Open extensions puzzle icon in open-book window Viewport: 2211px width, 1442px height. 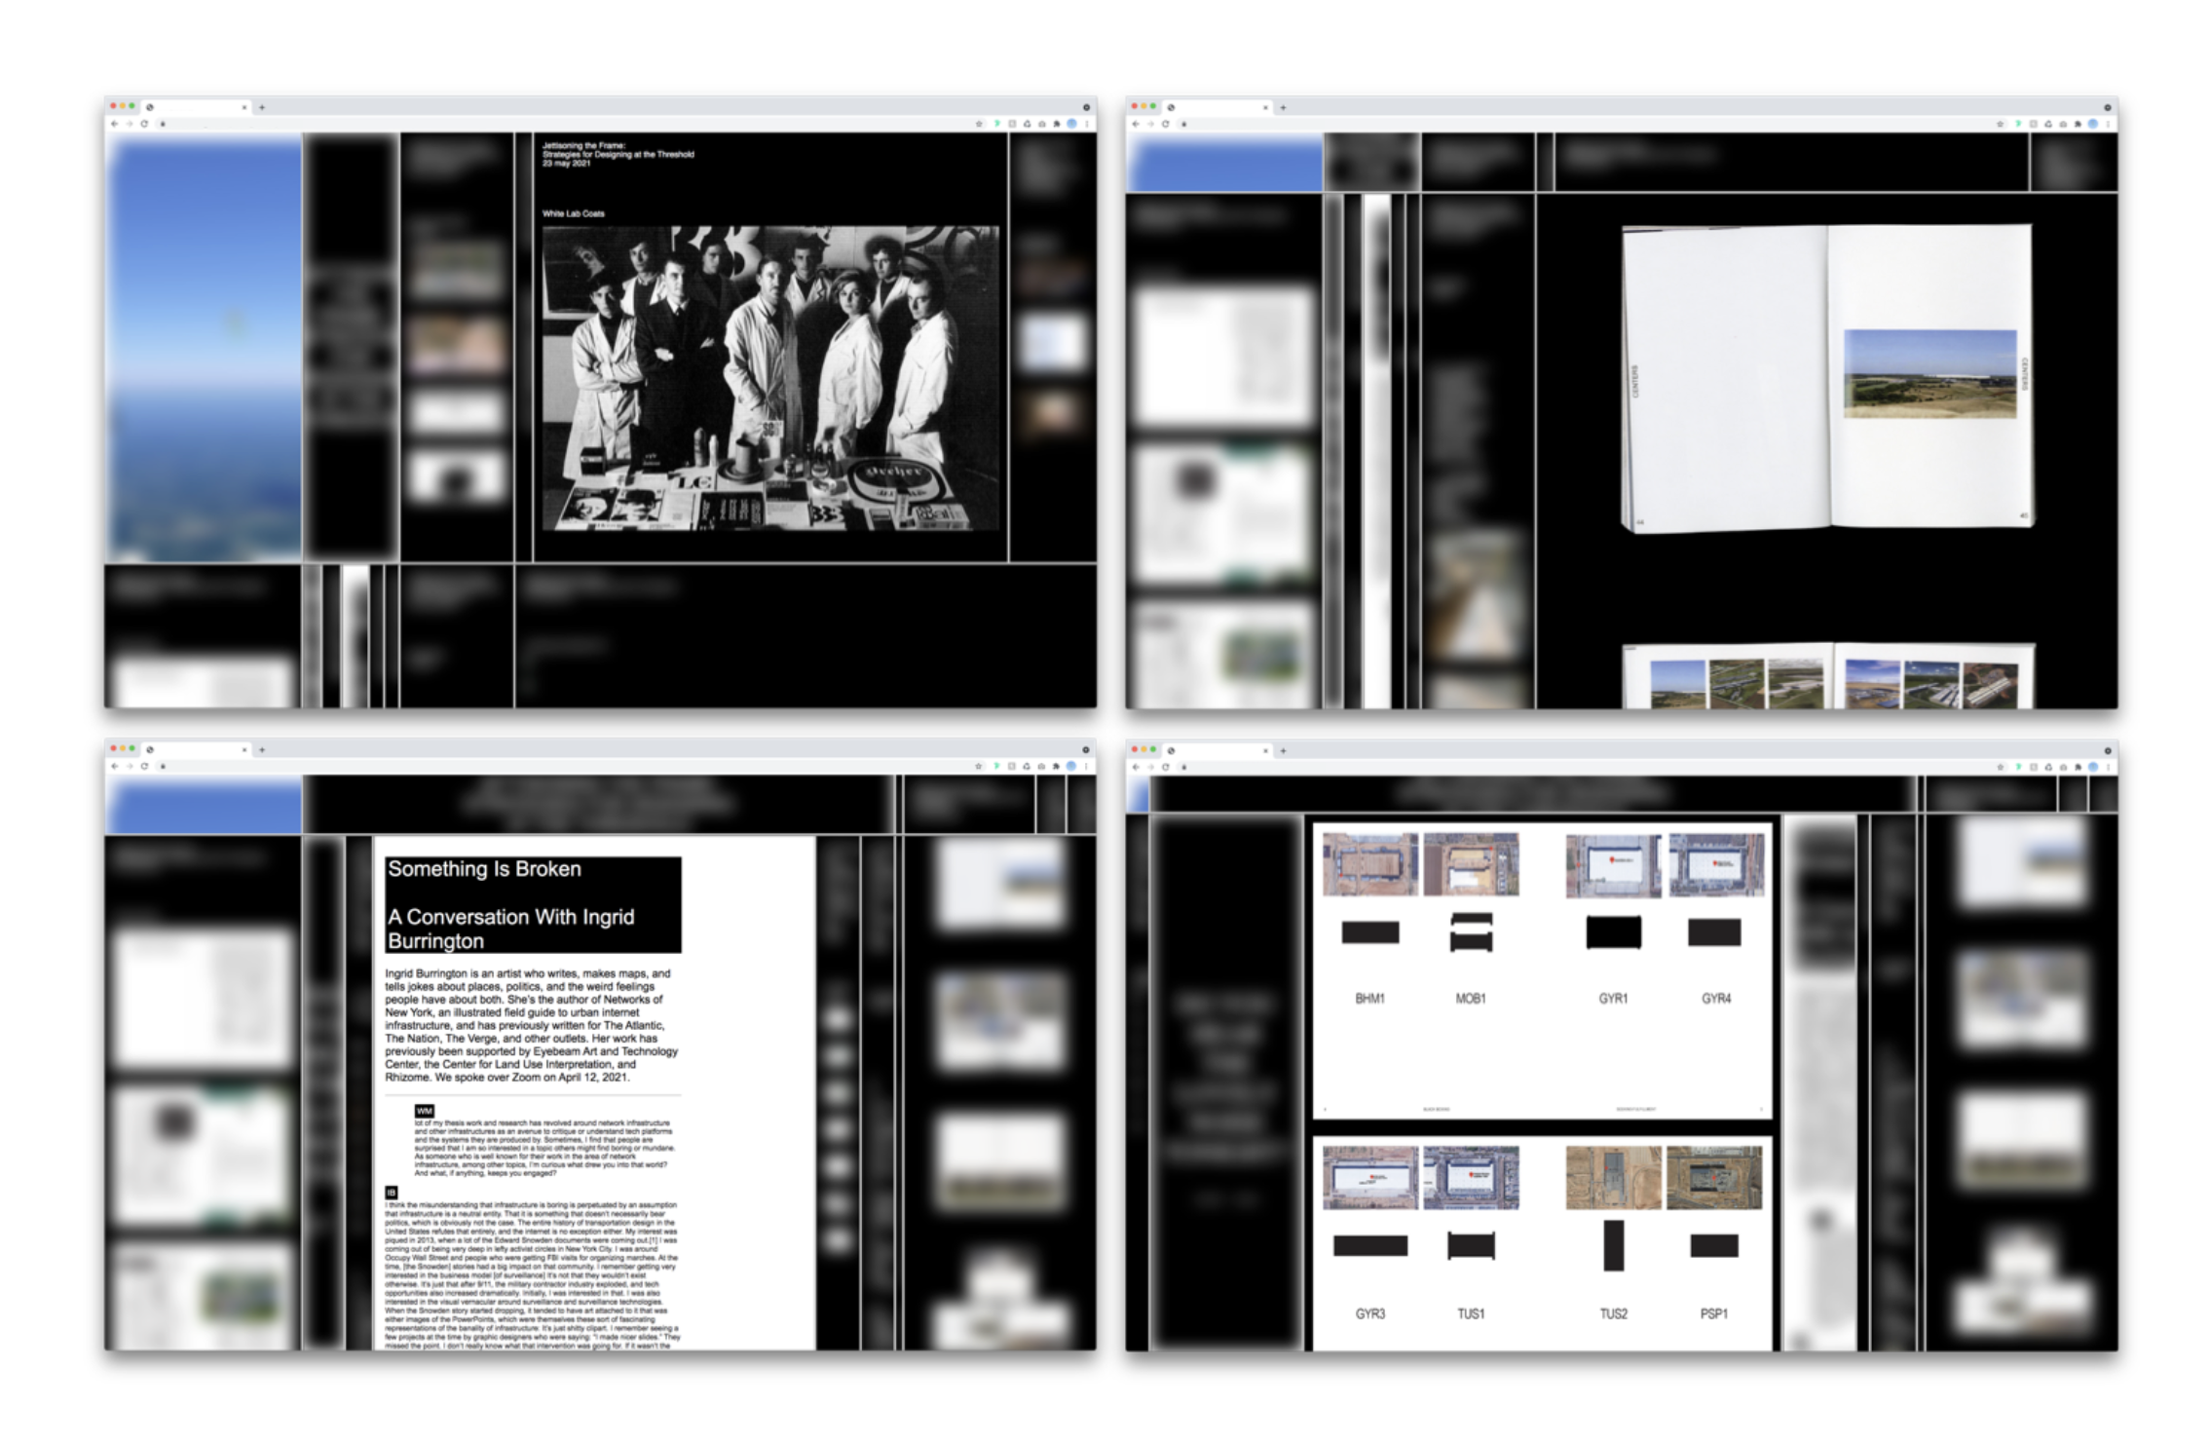pyautogui.click(x=2078, y=124)
